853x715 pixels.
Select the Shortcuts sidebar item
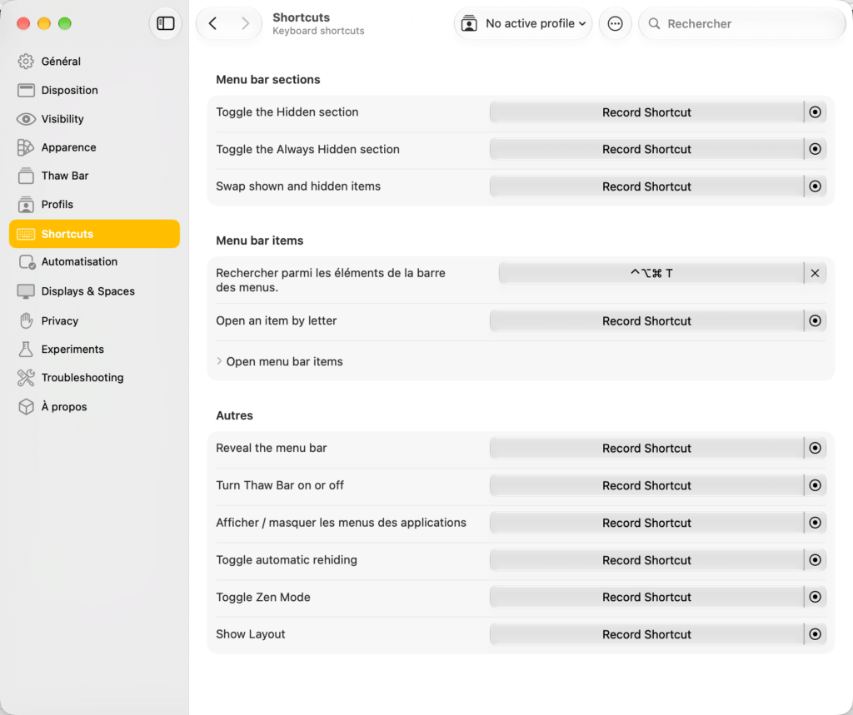pos(94,234)
